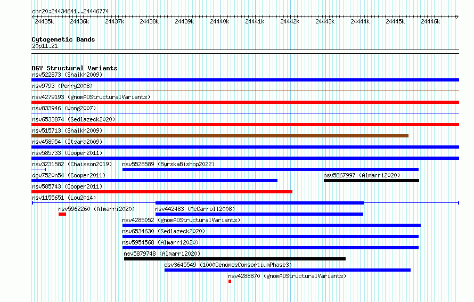This screenshot has height=302, width=474.
Task: Open the nsv515713 (Shaikh2009) label
Action: coord(67,130)
